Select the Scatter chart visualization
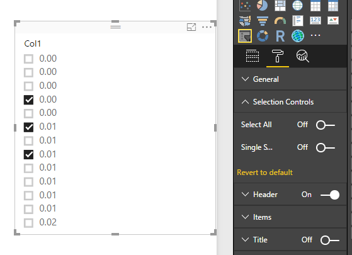 pos(245,6)
